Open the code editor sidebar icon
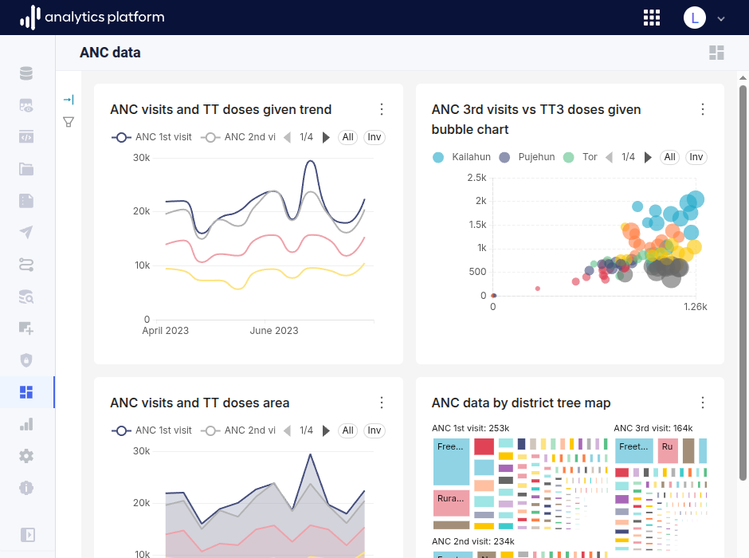Screen dimensions: 749x558 click(x=26, y=137)
